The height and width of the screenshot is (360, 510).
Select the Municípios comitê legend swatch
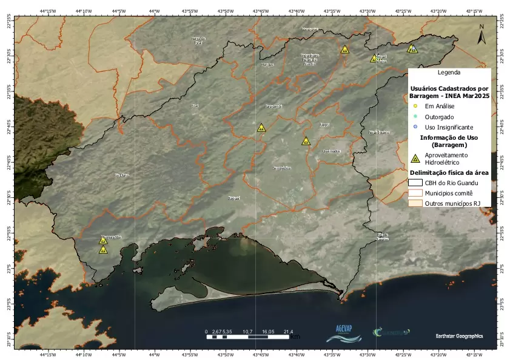click(415, 192)
